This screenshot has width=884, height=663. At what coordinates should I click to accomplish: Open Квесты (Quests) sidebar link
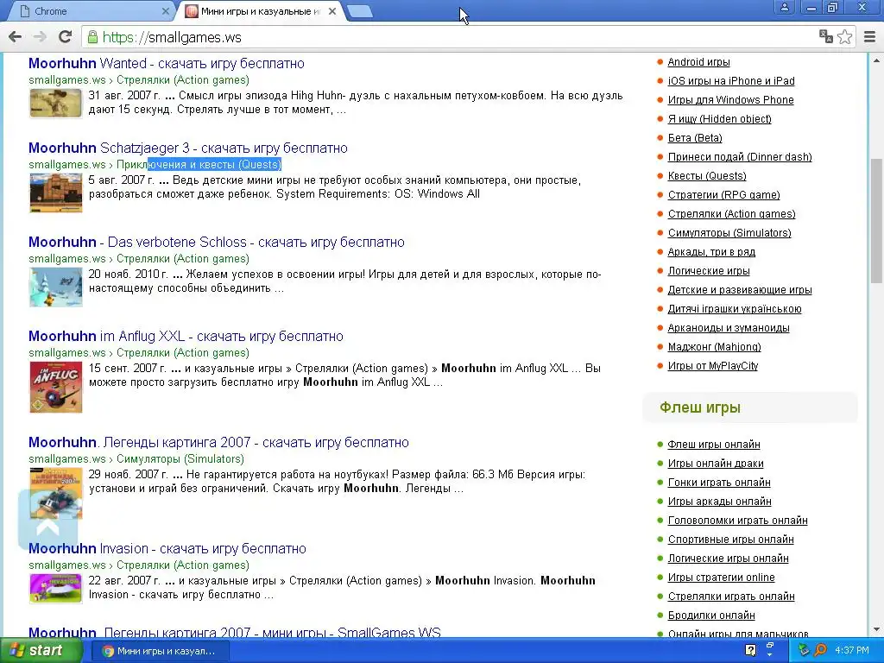tap(707, 176)
